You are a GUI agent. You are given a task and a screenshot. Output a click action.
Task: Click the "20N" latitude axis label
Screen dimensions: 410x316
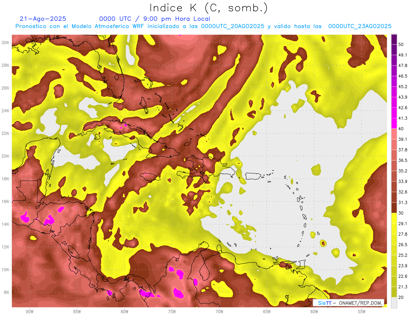pos(5,156)
